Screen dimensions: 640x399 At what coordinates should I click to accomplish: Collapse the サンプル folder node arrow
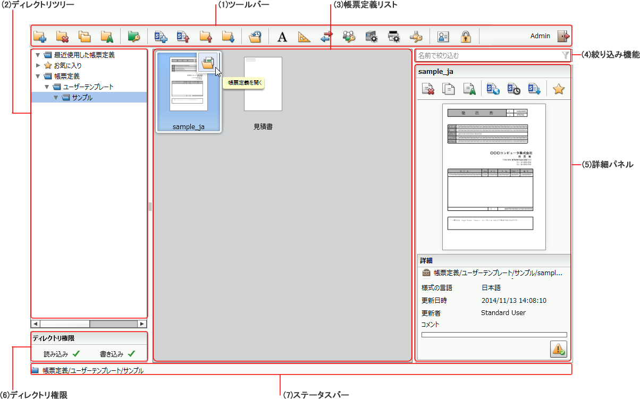click(56, 97)
